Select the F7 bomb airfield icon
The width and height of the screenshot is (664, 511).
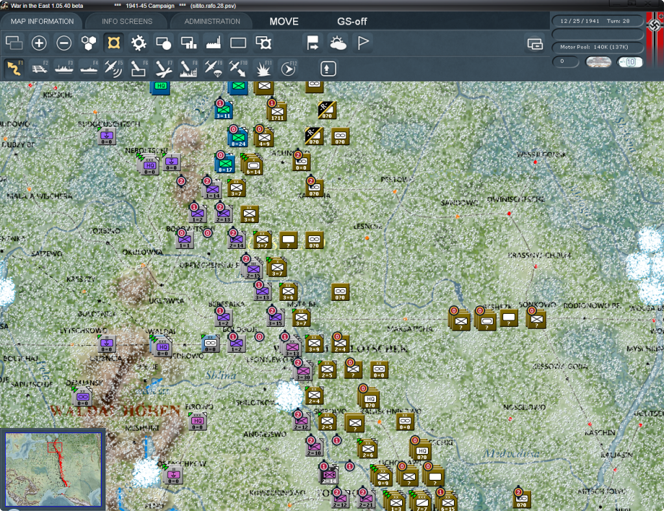click(x=163, y=69)
